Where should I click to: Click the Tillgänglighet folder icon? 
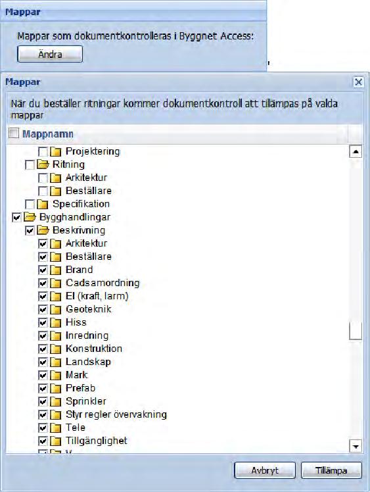point(55,441)
